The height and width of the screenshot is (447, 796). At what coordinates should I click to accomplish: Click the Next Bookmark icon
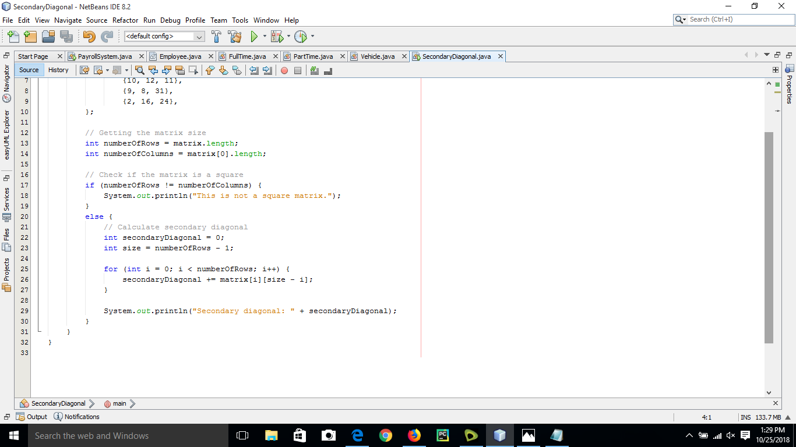(x=223, y=70)
